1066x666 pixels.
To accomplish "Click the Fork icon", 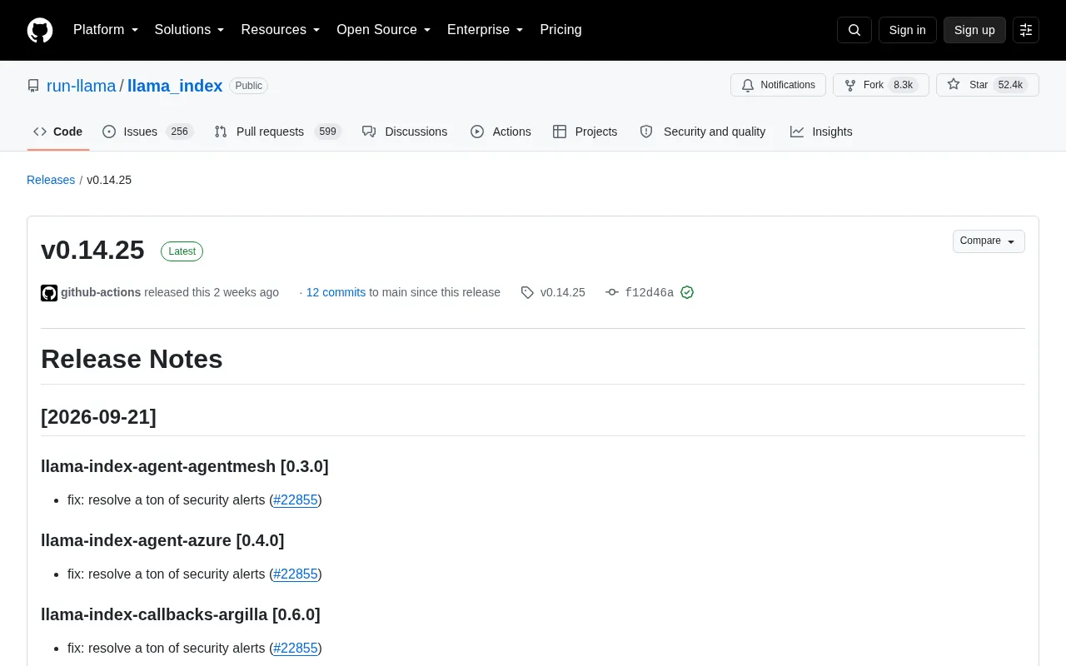I will [850, 85].
